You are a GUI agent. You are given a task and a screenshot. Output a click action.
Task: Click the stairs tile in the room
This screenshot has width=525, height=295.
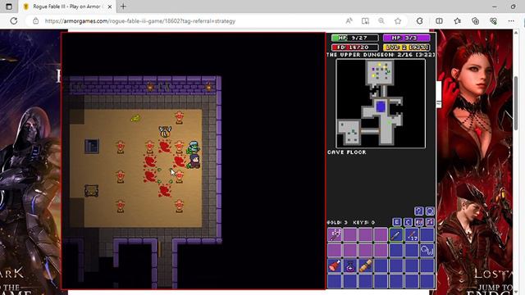(91, 147)
